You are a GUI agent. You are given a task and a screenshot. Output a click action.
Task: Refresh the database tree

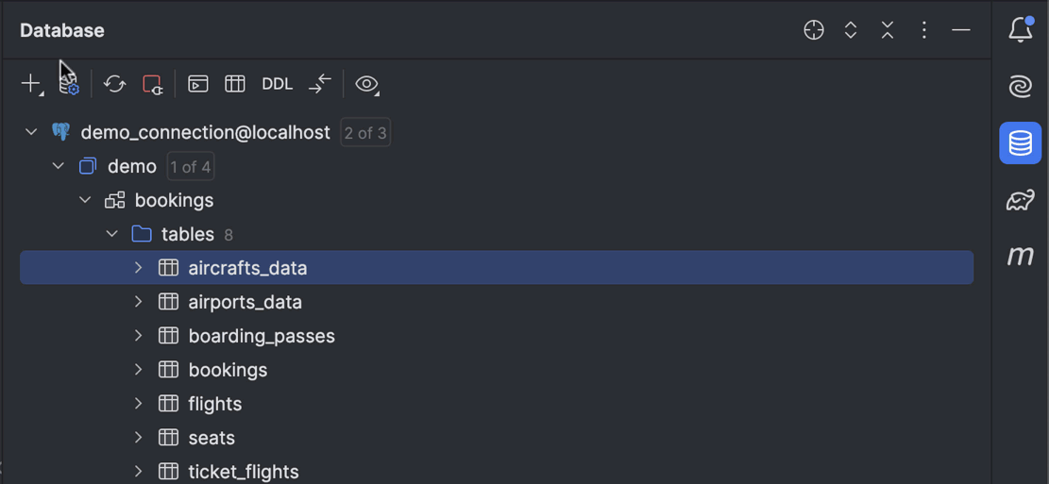click(x=114, y=84)
